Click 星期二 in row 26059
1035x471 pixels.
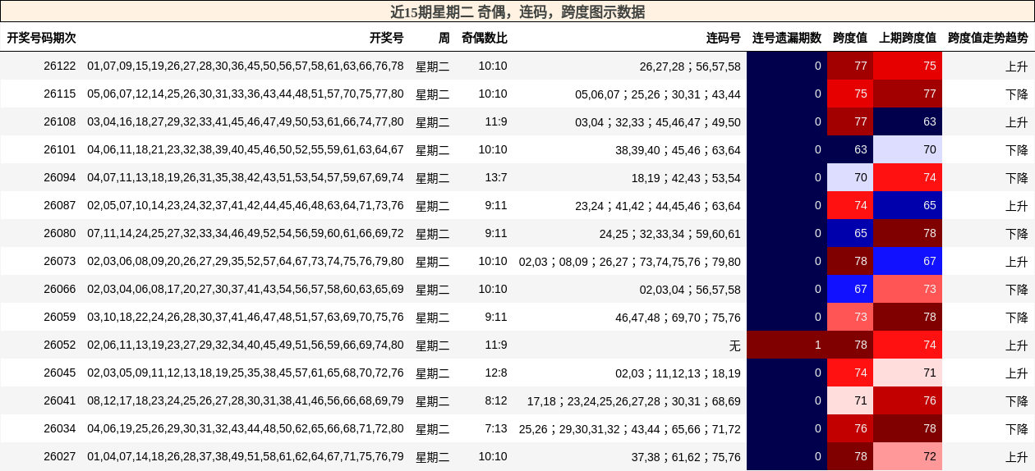click(x=433, y=318)
